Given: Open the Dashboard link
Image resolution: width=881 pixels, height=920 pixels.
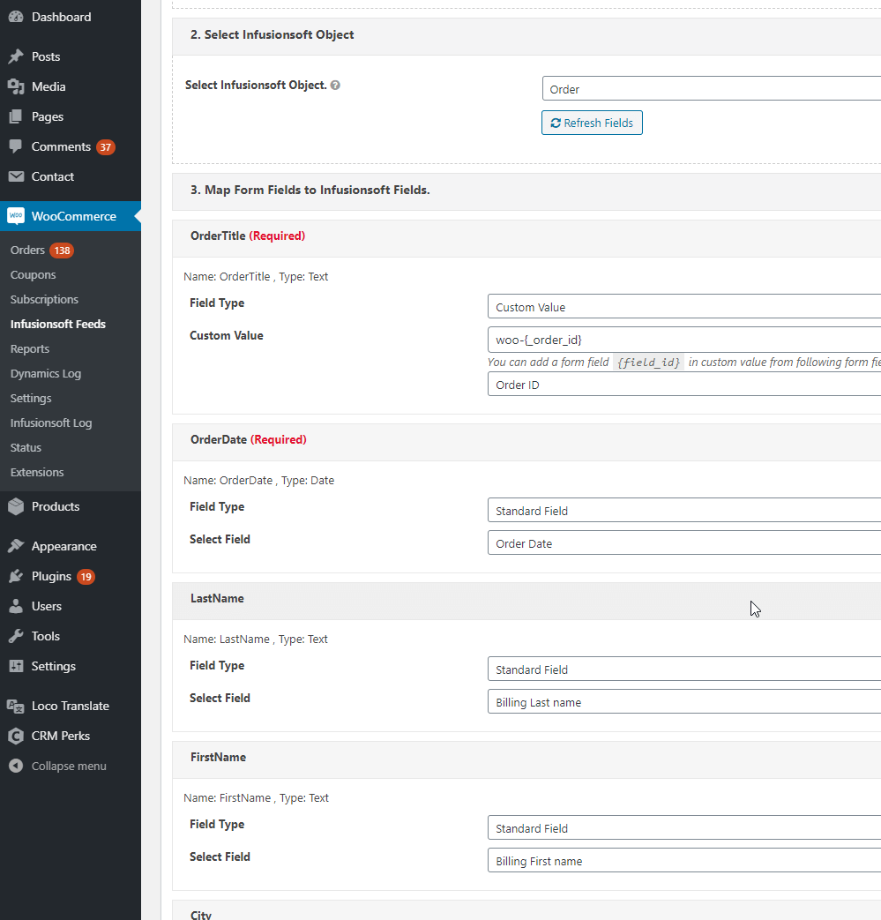Looking at the screenshot, I should 62,17.
